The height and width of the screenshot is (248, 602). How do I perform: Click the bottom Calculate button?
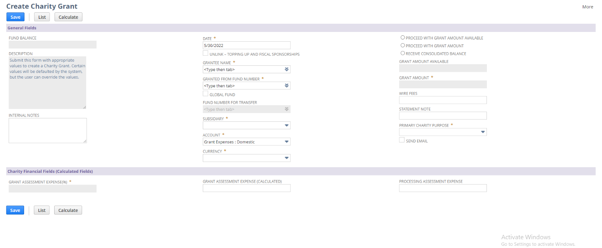68,210
